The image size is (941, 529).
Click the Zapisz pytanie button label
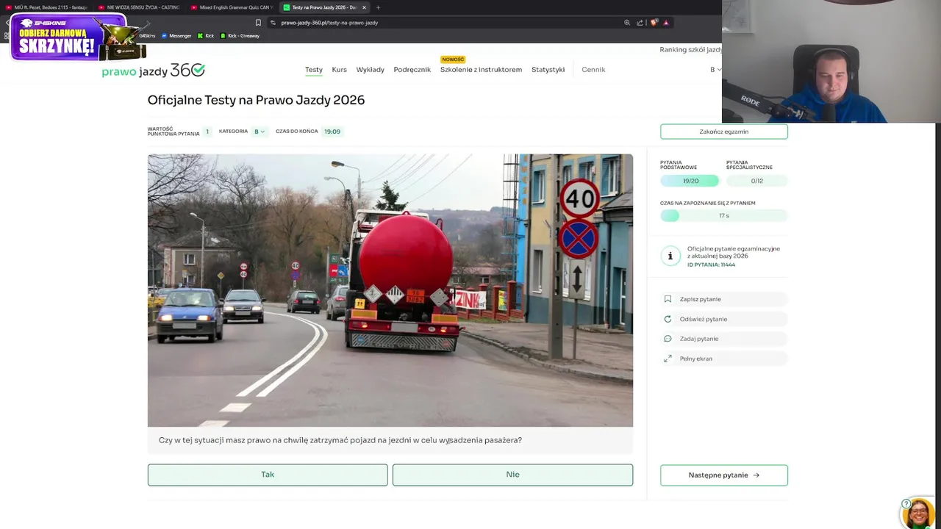(700, 299)
